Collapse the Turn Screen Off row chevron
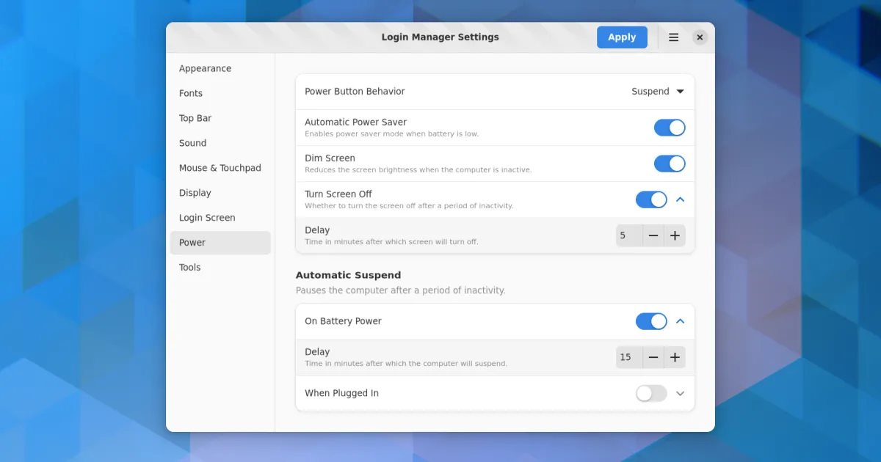This screenshot has height=462, width=881. point(680,199)
